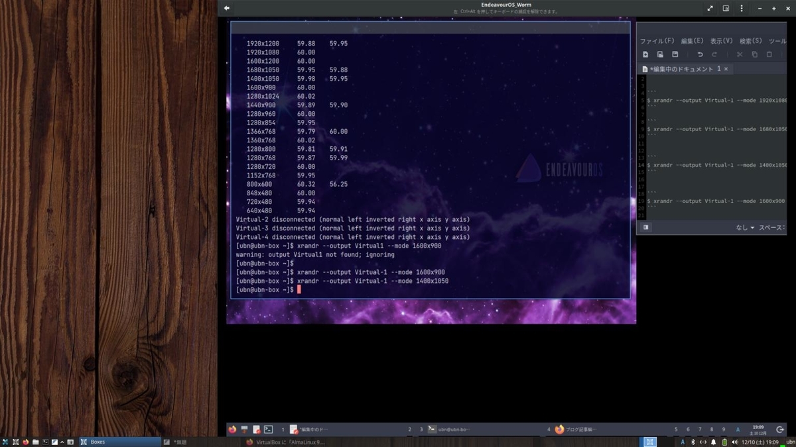Open the 表示(V) menu
Viewport: 796px width, 447px height.
coord(721,41)
